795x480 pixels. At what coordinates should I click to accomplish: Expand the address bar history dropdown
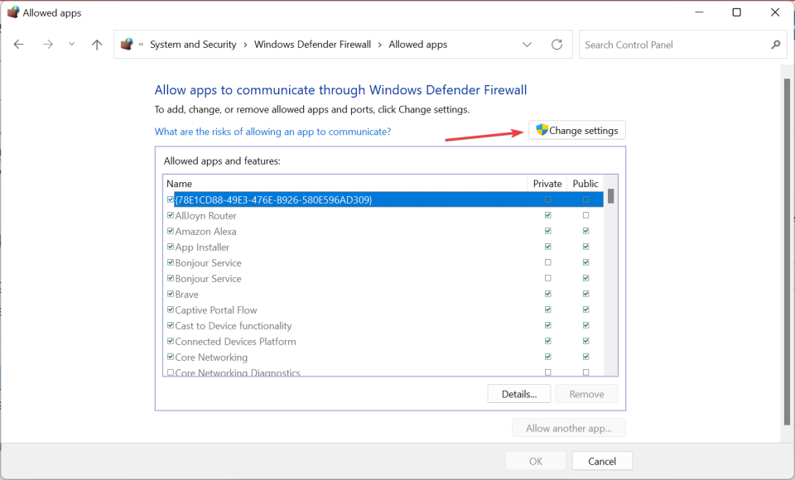pyautogui.click(x=528, y=45)
